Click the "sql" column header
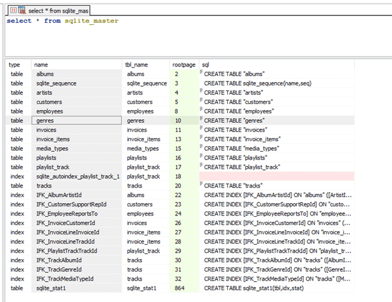 pyautogui.click(x=206, y=64)
